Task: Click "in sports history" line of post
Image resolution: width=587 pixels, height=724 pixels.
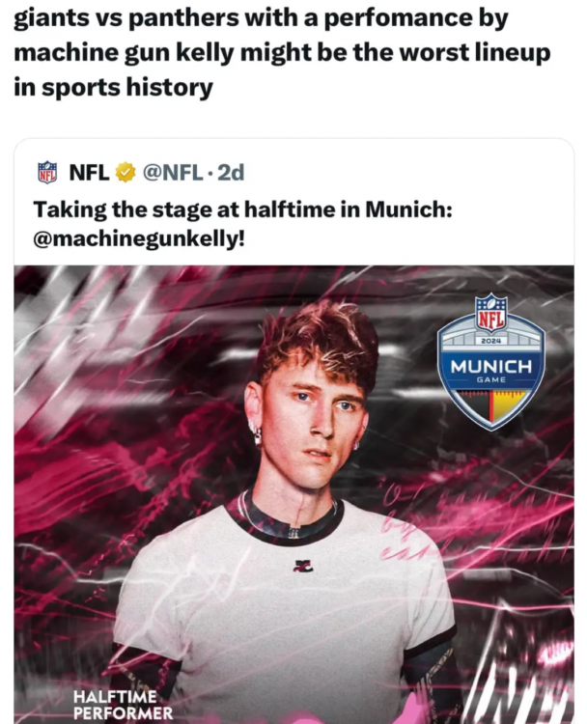Action: click(113, 87)
